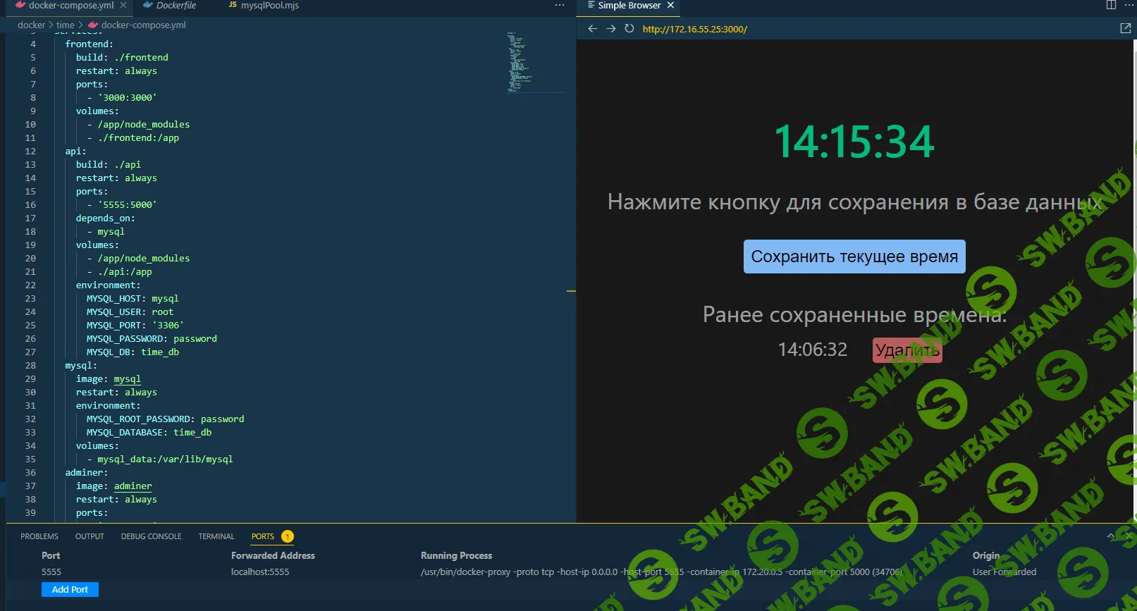Close the Simple Browser tab

point(670,6)
